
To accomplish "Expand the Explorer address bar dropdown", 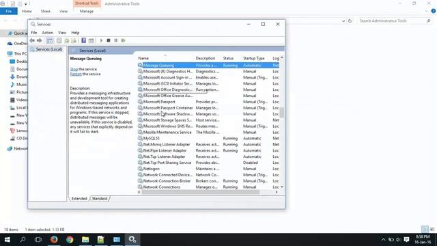I will tap(343, 21).
